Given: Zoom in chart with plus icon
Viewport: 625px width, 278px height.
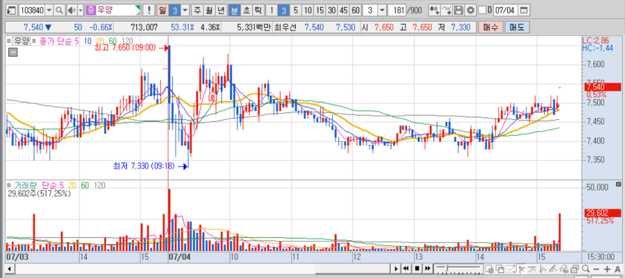Looking at the screenshot, I should [606, 268].
